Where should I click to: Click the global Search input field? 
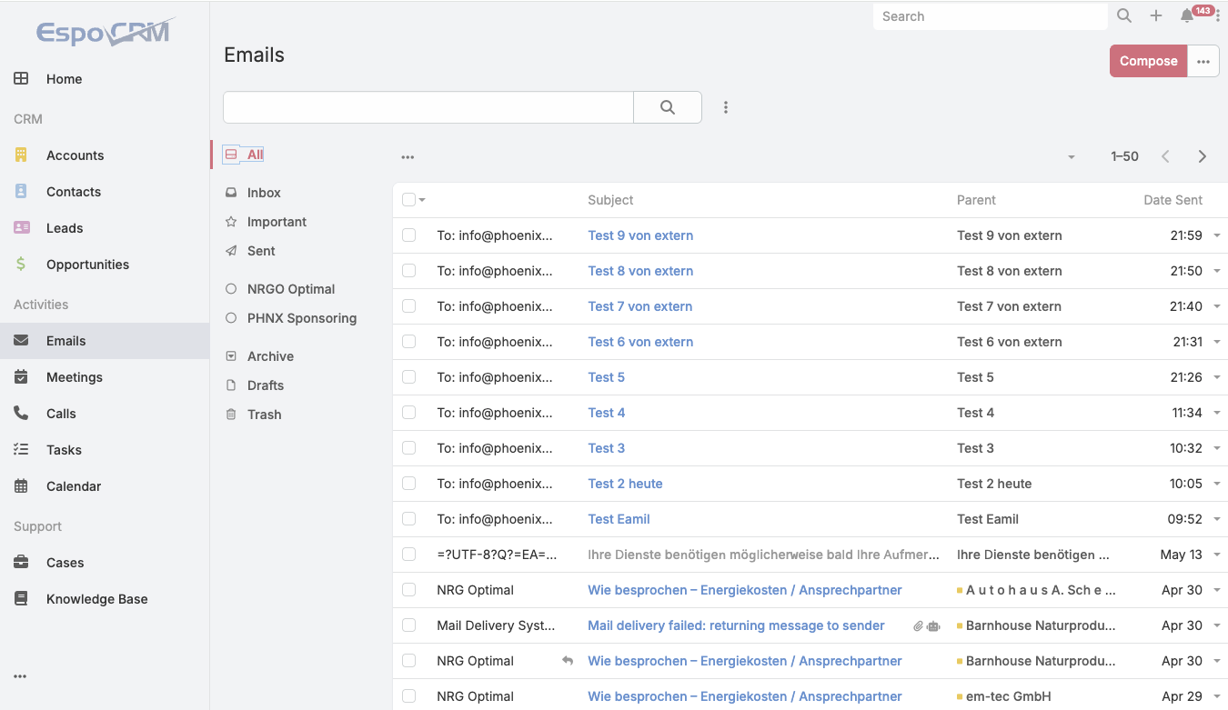coord(990,16)
